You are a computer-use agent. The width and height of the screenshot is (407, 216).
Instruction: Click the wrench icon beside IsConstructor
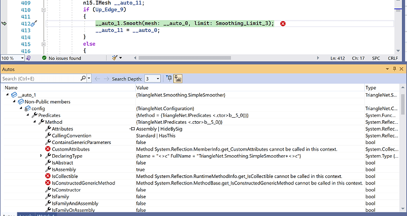(48, 190)
